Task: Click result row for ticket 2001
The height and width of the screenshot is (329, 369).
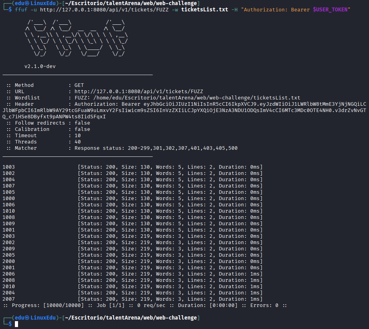Action: click(x=133, y=268)
